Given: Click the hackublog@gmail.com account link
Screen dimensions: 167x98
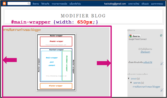Looking at the screenshot, I should [x=115, y=4].
